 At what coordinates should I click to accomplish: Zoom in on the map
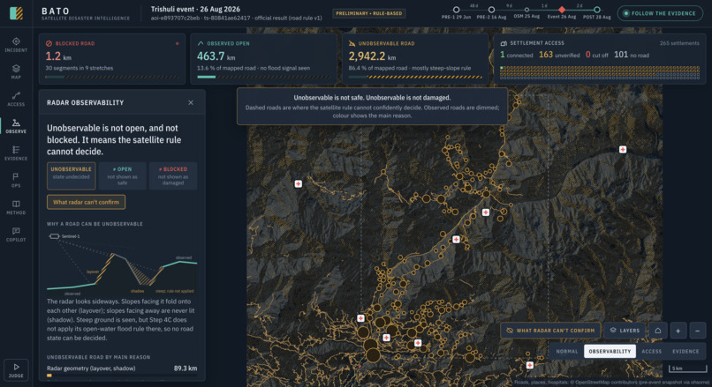pos(678,331)
